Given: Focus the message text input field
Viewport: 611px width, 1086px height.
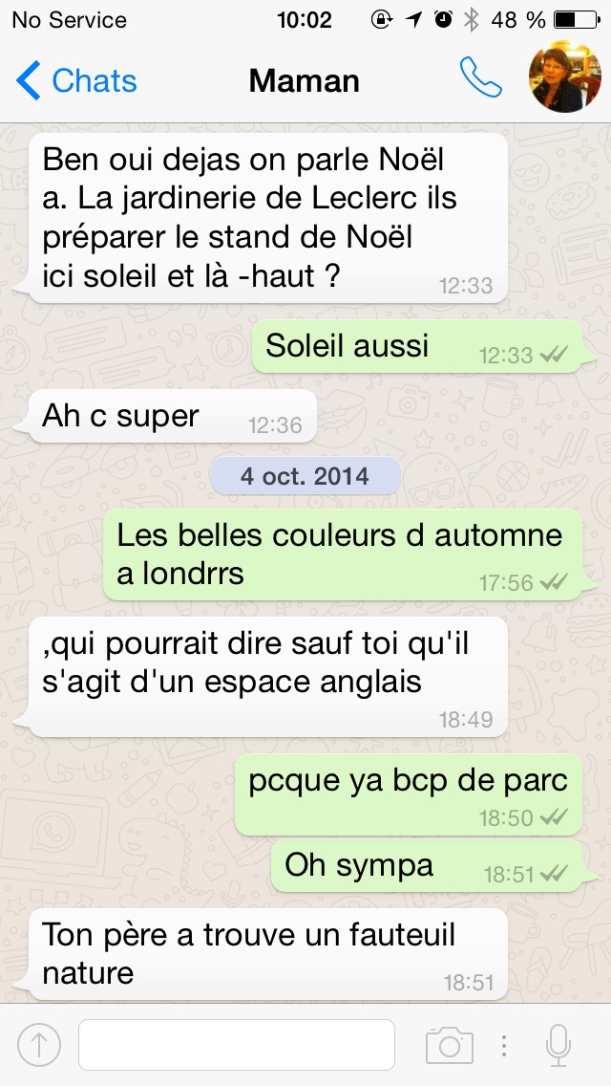Looking at the screenshot, I should (x=237, y=1045).
